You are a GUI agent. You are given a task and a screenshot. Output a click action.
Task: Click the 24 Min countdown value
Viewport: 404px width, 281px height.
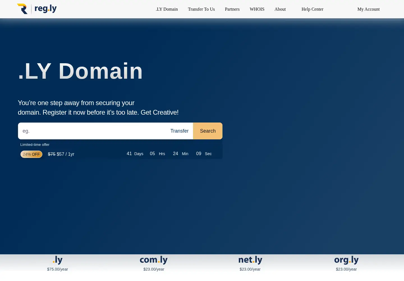tap(181, 154)
